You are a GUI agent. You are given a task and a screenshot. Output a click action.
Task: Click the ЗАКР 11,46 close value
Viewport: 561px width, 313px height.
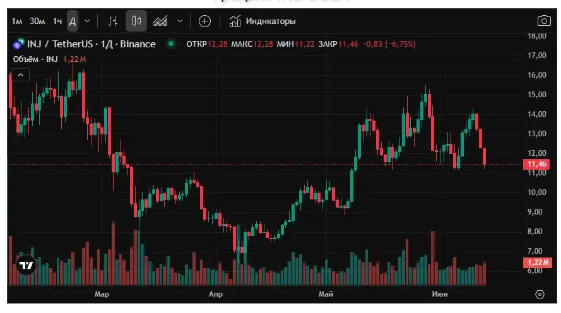coord(338,44)
